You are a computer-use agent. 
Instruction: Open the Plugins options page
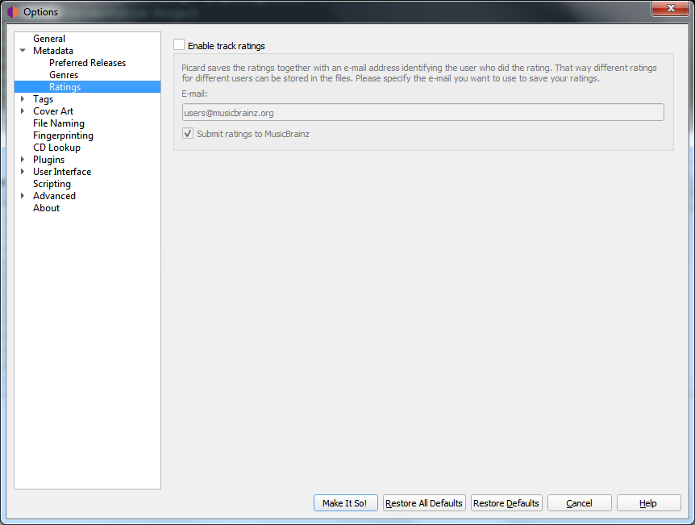click(x=48, y=159)
